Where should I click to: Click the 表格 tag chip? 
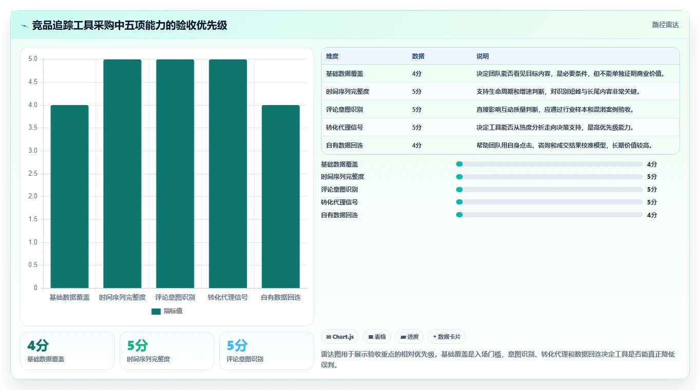377,337
